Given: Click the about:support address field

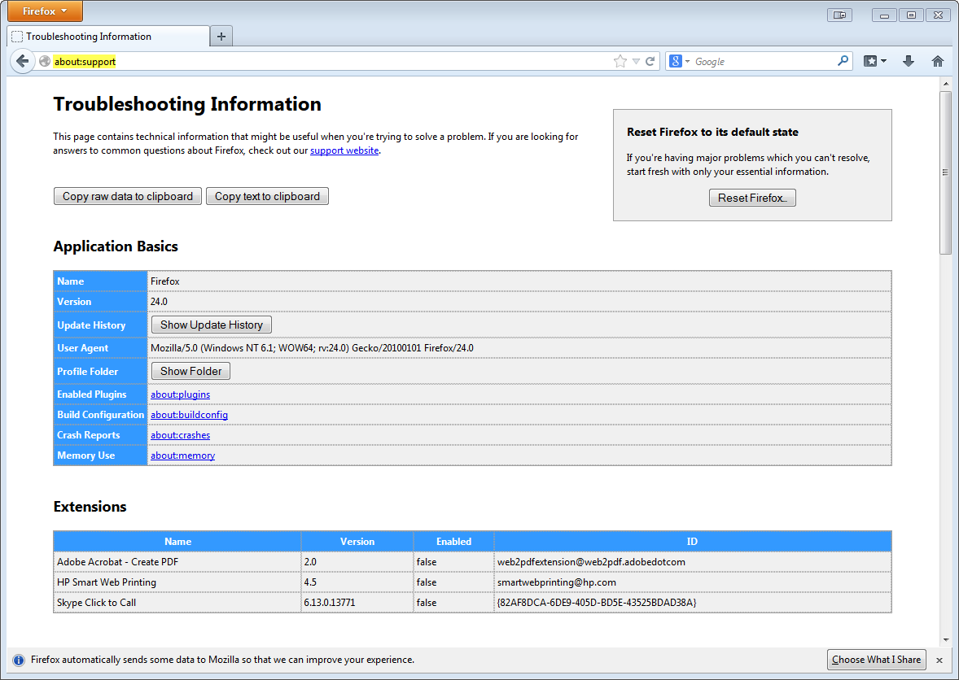Looking at the screenshot, I should [331, 61].
